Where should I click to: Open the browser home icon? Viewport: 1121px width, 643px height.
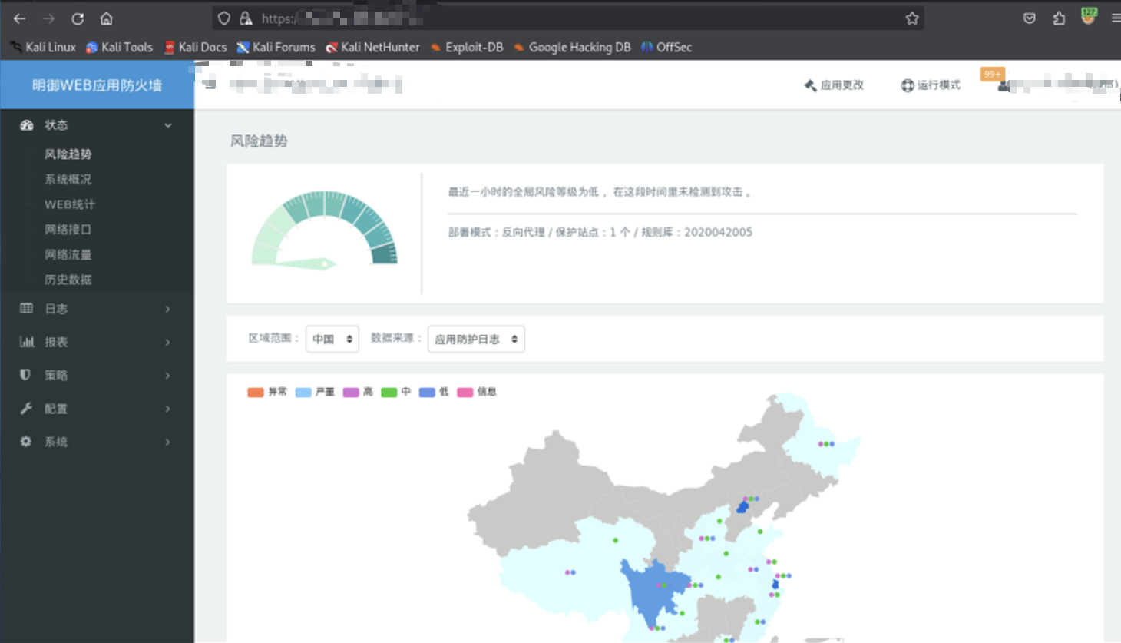coord(107,18)
